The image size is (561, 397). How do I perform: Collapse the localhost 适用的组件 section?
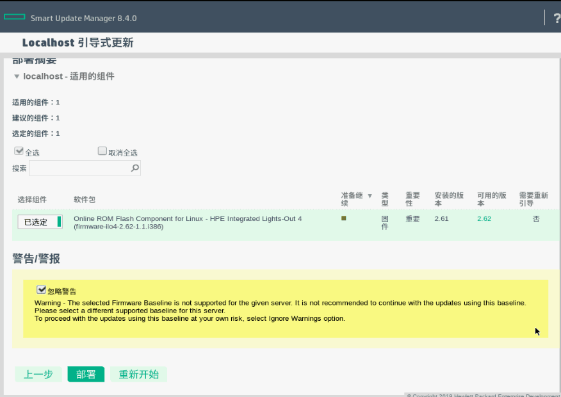[x=17, y=76]
